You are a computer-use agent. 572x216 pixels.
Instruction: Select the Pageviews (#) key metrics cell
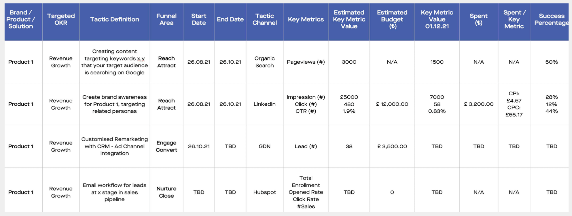click(306, 62)
